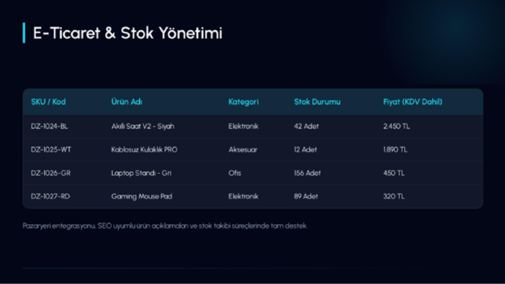The width and height of the screenshot is (505, 284).
Task: Click price 450 TL
Action: coord(394,173)
